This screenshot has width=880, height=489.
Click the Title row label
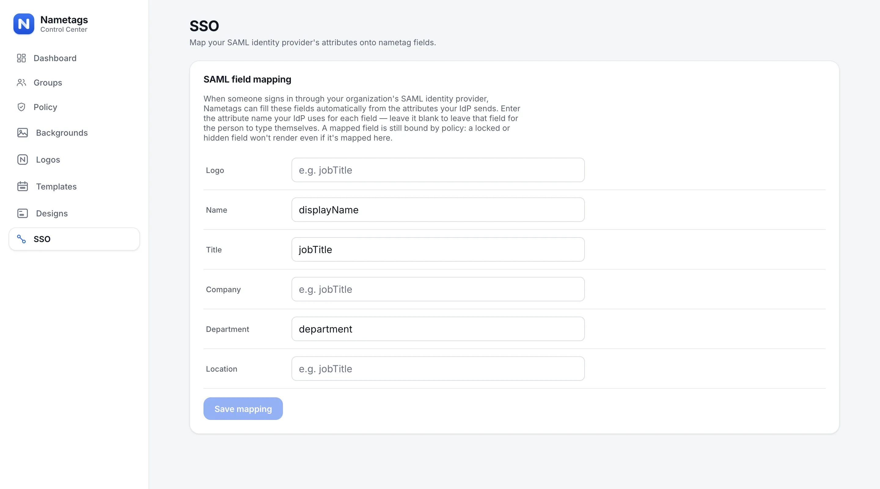tap(214, 250)
